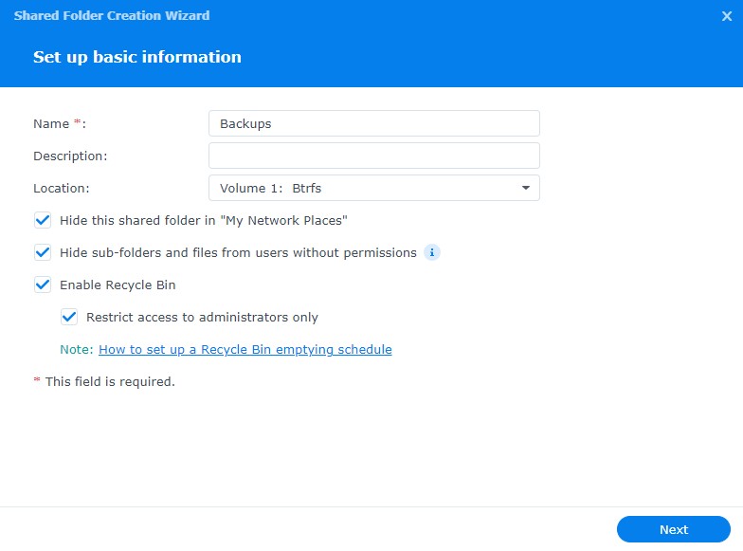Click the "This field is required" note

(x=110, y=381)
